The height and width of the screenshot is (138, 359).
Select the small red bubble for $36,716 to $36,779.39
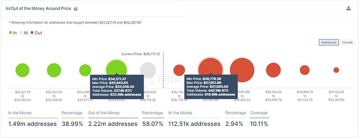coord(179,70)
